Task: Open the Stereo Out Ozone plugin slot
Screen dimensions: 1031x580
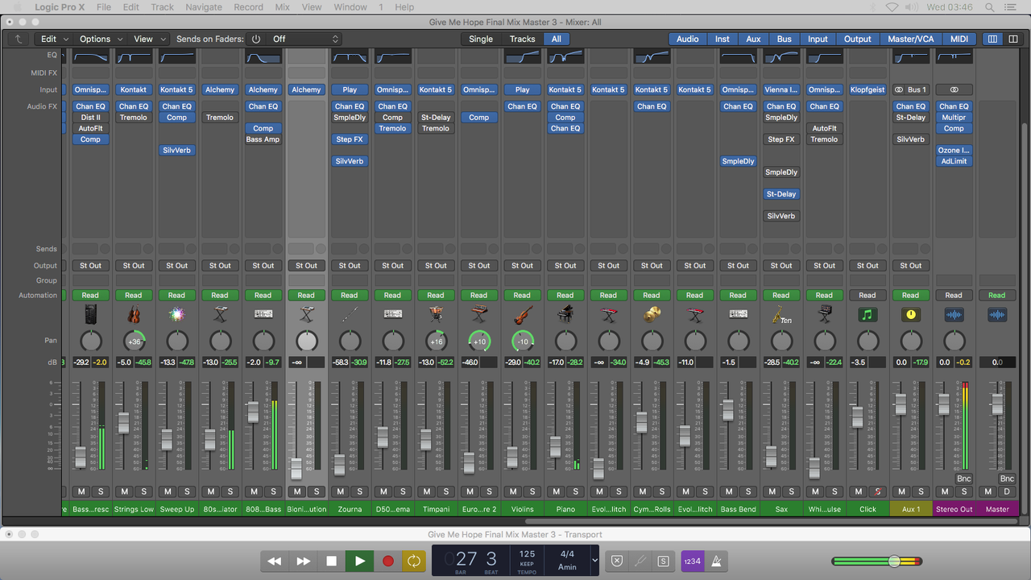Action: pyautogui.click(x=954, y=150)
